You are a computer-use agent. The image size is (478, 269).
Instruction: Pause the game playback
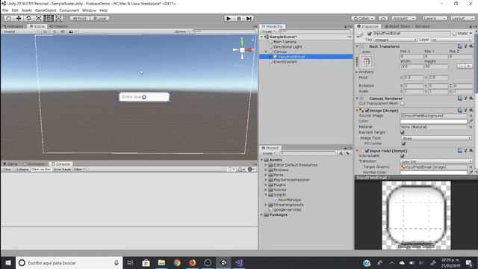click(x=239, y=18)
